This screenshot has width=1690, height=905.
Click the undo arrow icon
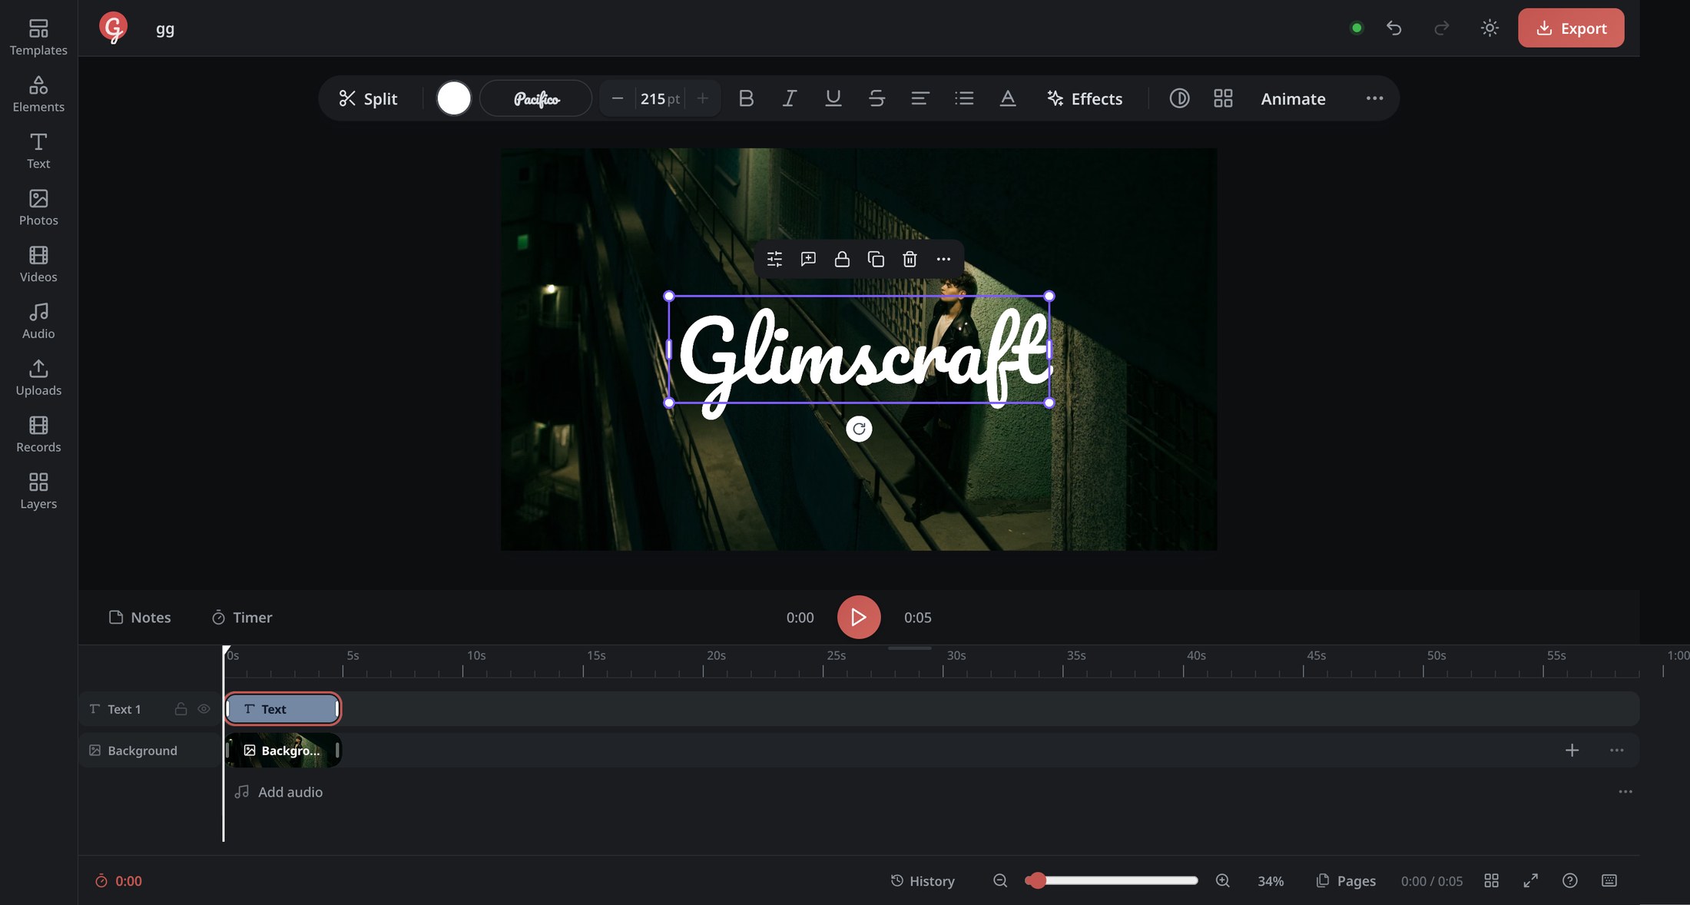[x=1394, y=28]
